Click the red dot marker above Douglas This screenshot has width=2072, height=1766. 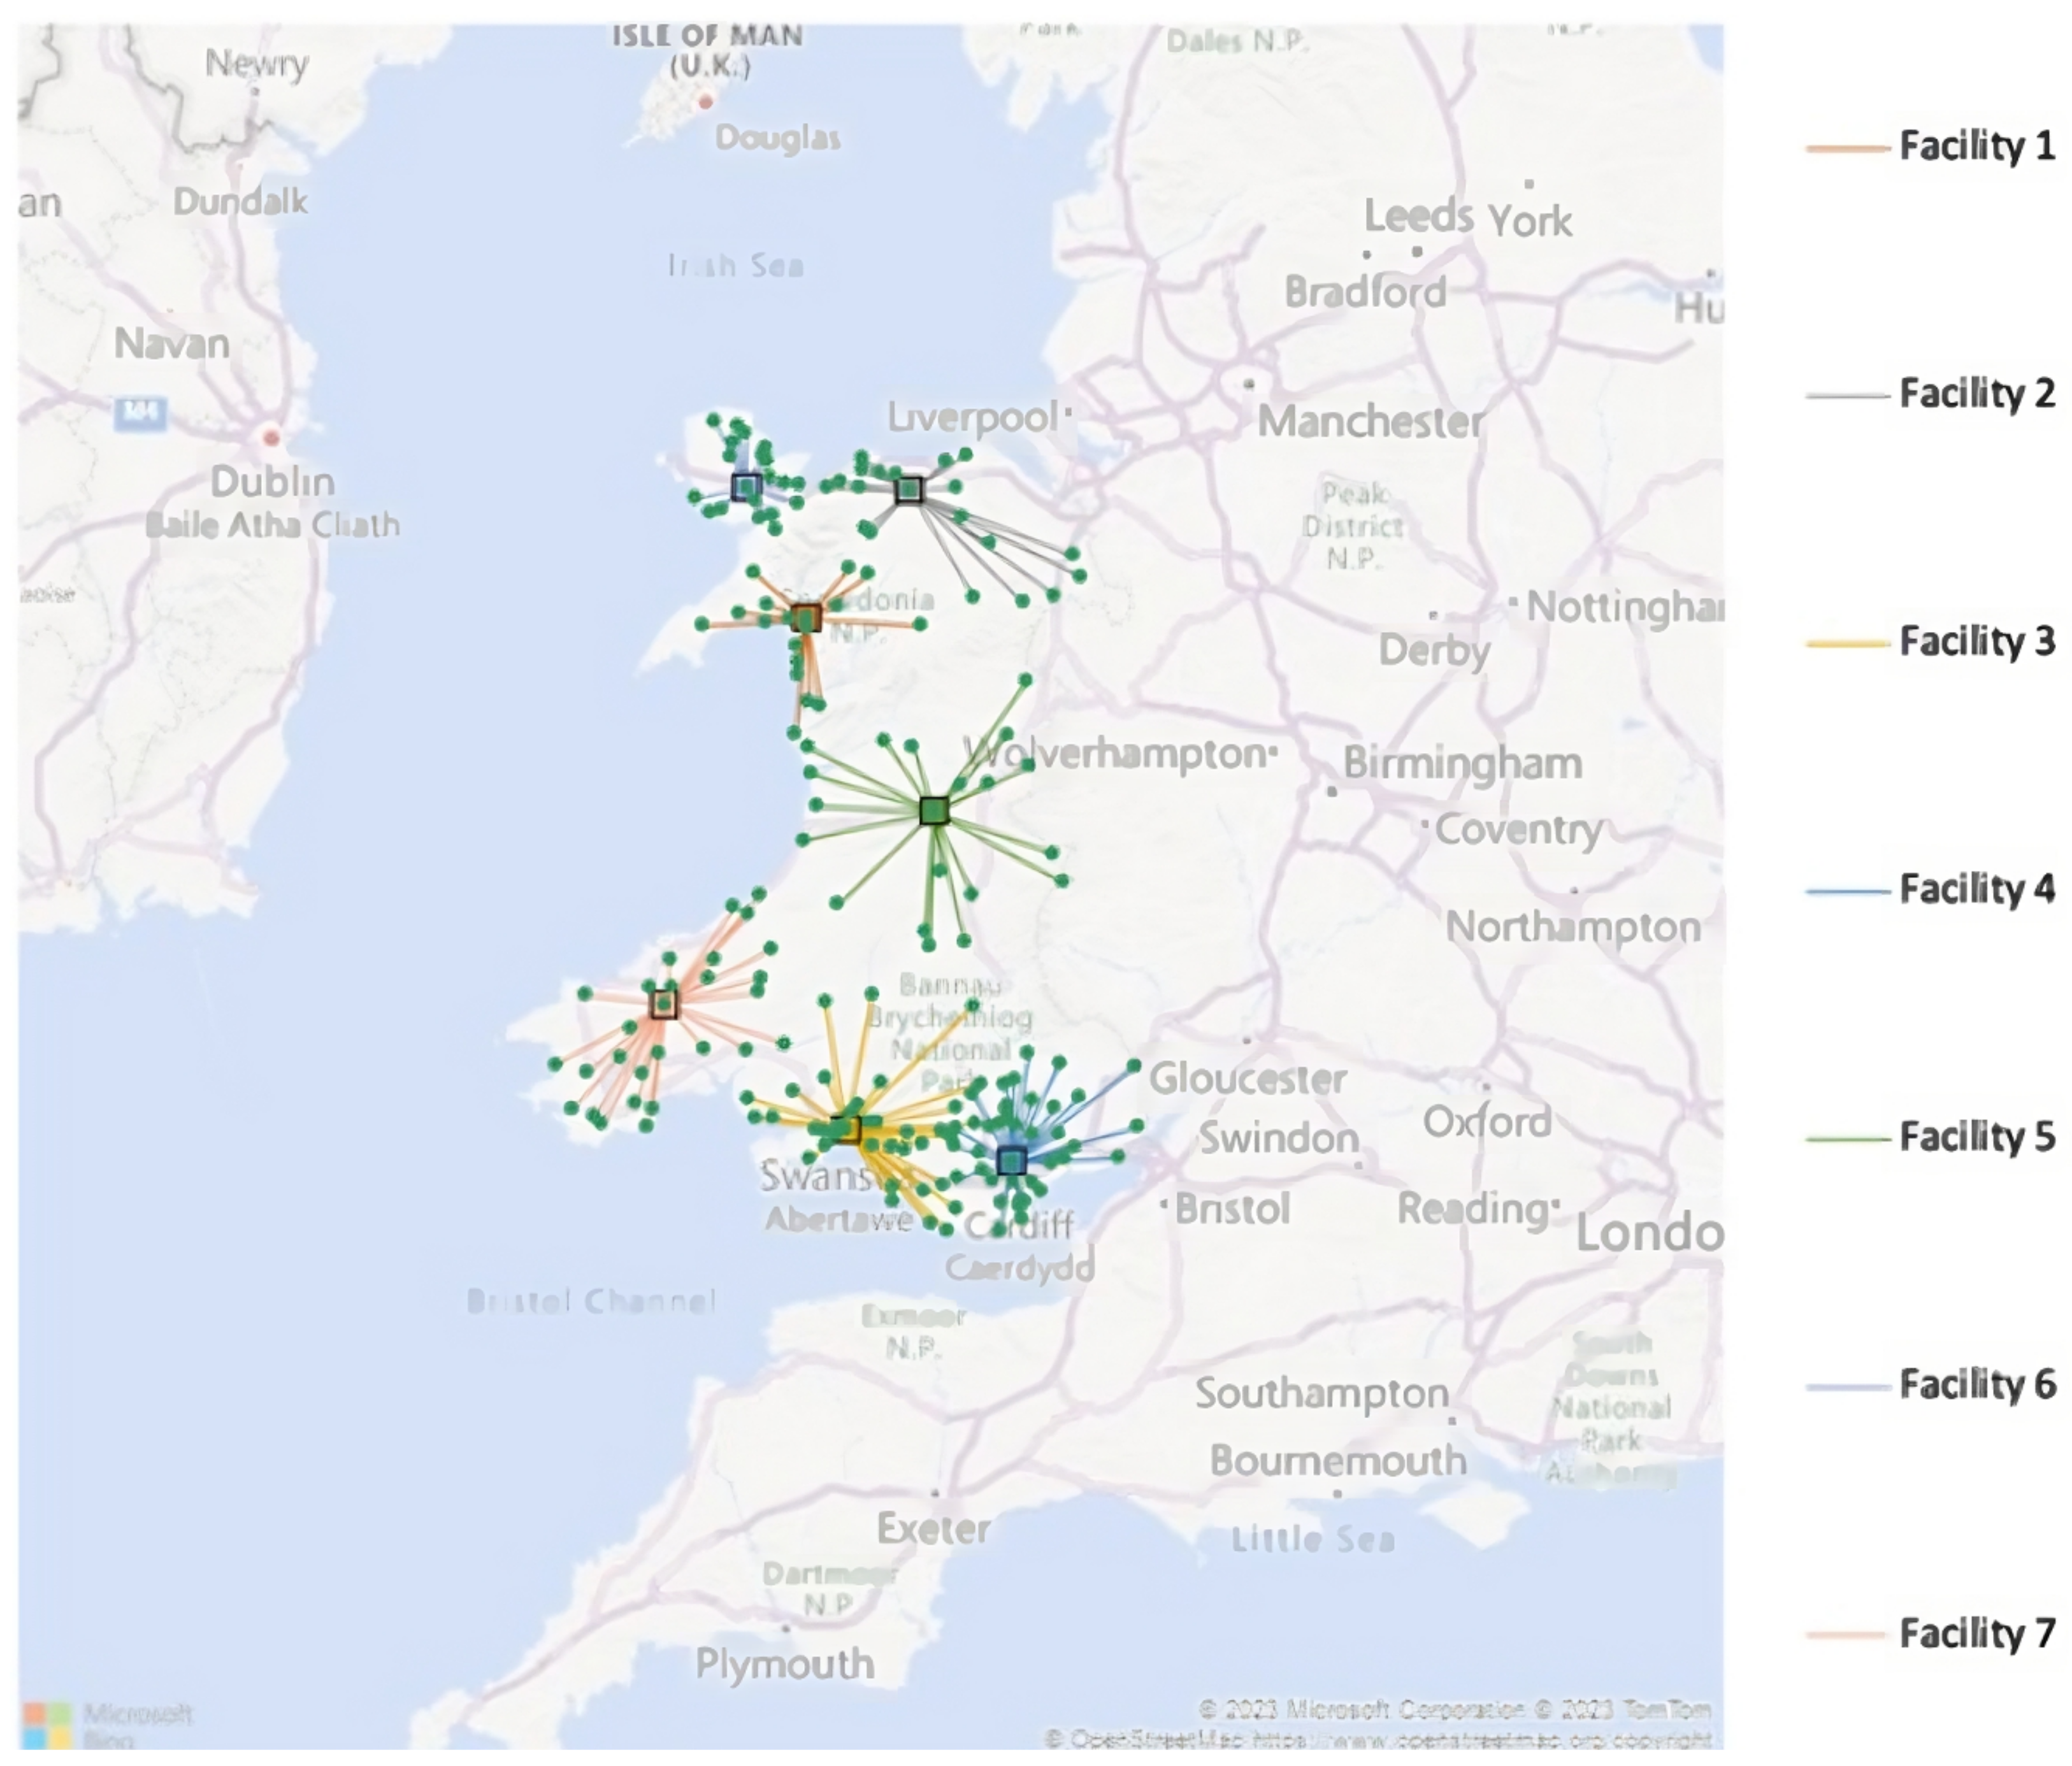pos(705,101)
